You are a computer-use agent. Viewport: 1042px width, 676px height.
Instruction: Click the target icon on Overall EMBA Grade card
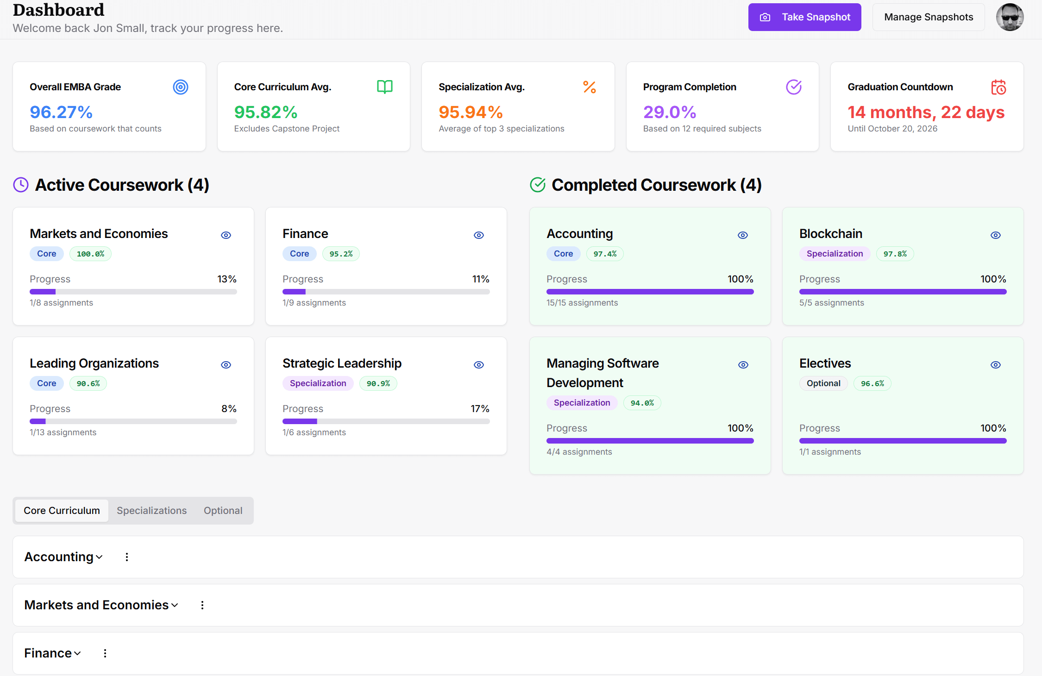180,87
